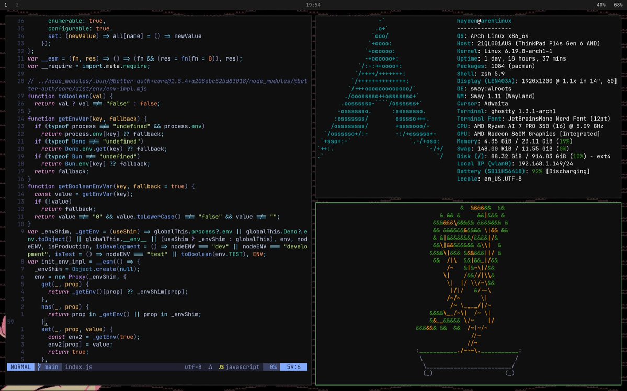Click the set(_, prop, value) method line
The image size is (627, 391).
coord(77,329)
